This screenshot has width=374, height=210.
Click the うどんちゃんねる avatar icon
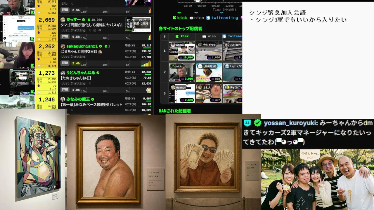tap(63, 73)
